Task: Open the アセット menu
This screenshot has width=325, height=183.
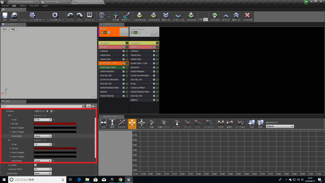Action: pyautogui.click(x=23, y=6)
